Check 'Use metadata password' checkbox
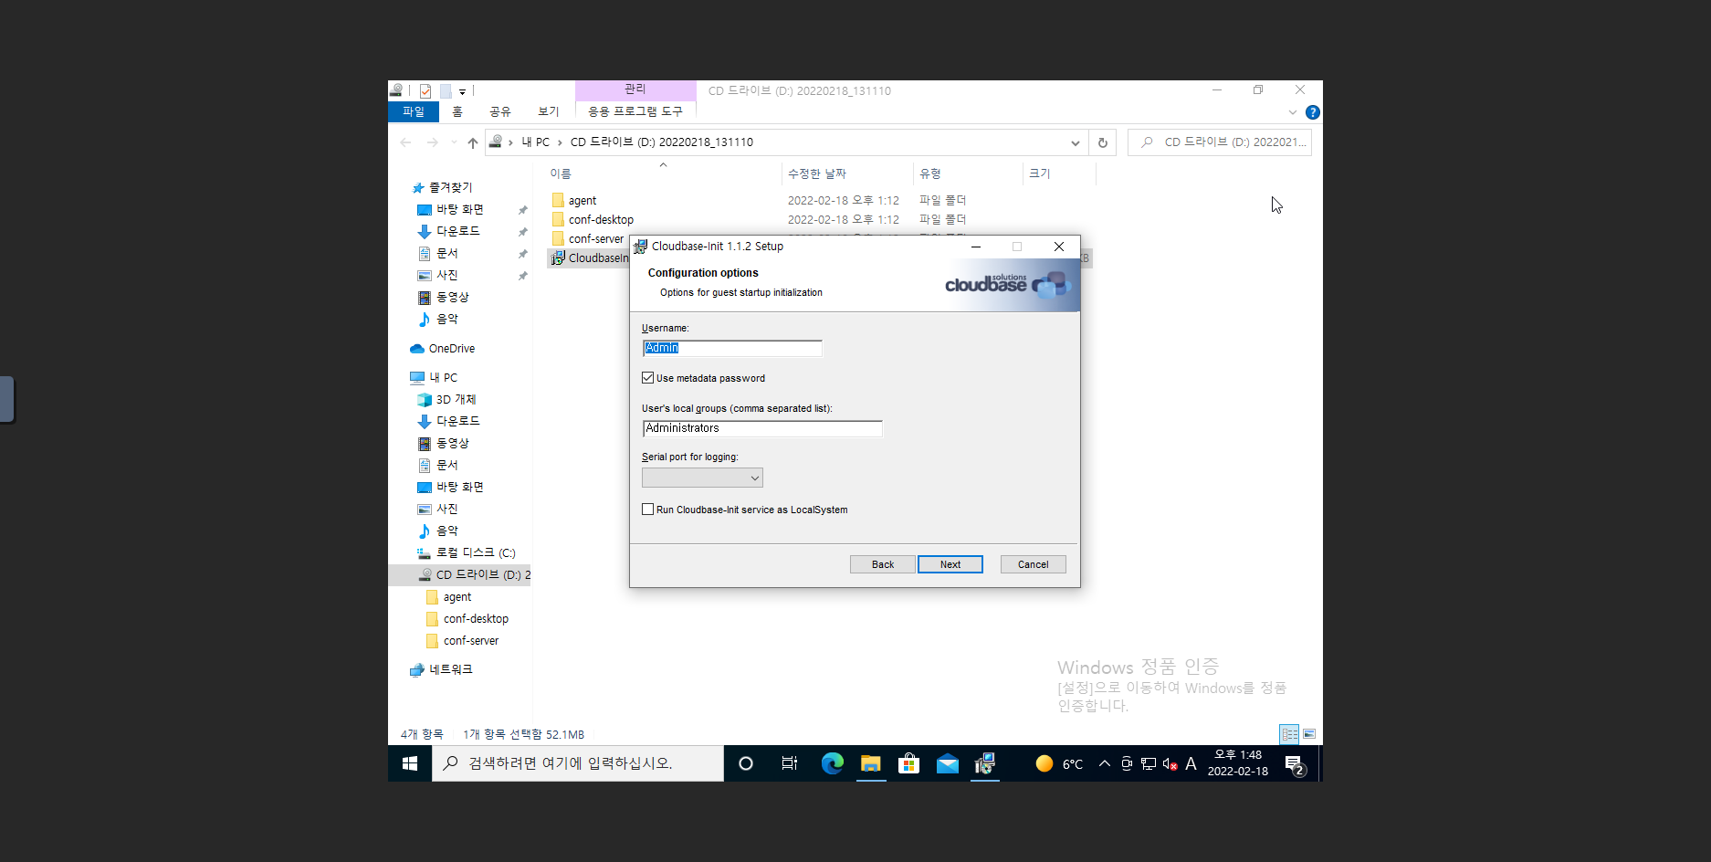 (648, 378)
